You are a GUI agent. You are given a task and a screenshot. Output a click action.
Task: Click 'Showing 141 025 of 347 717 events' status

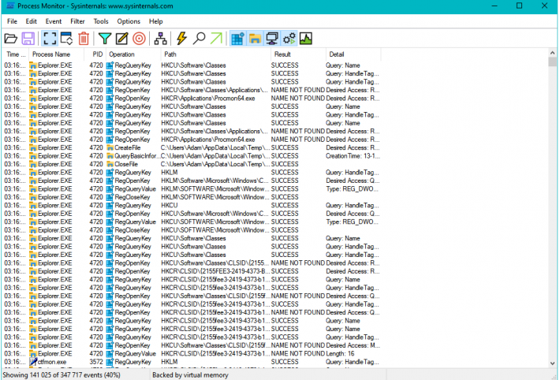tap(62, 375)
